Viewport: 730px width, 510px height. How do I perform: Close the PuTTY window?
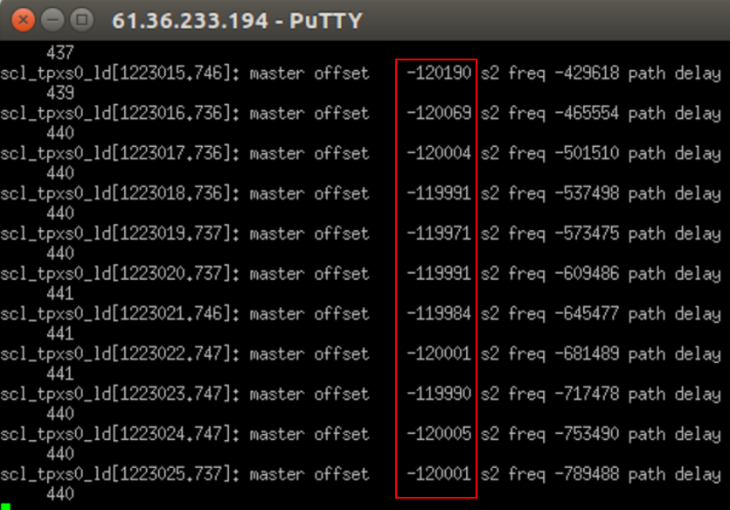[x=23, y=20]
